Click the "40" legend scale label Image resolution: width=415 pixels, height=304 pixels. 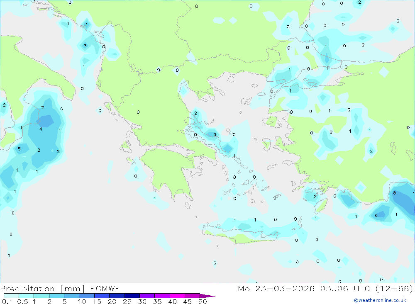point(172,302)
